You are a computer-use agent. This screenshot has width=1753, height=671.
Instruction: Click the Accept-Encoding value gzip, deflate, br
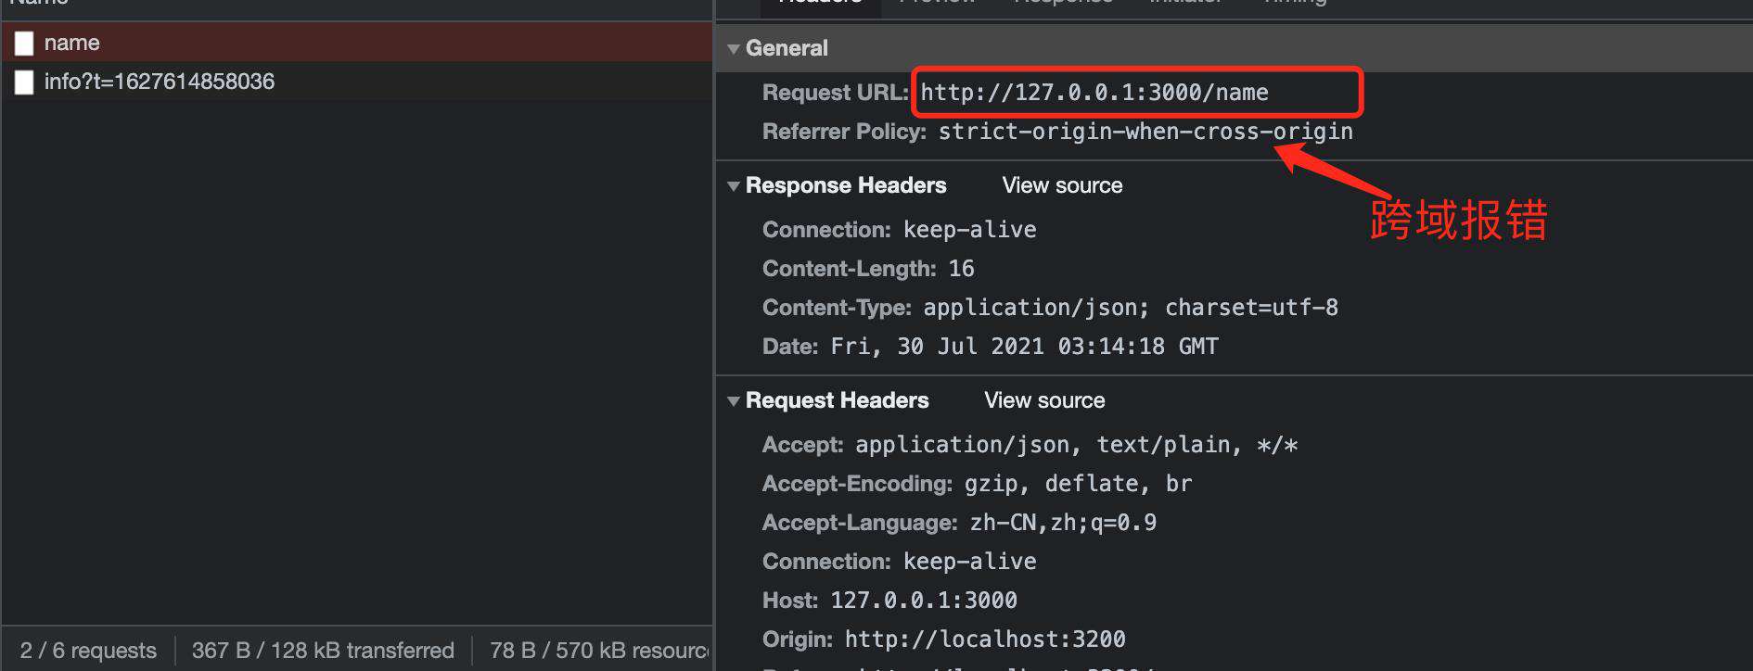[x=1079, y=484]
